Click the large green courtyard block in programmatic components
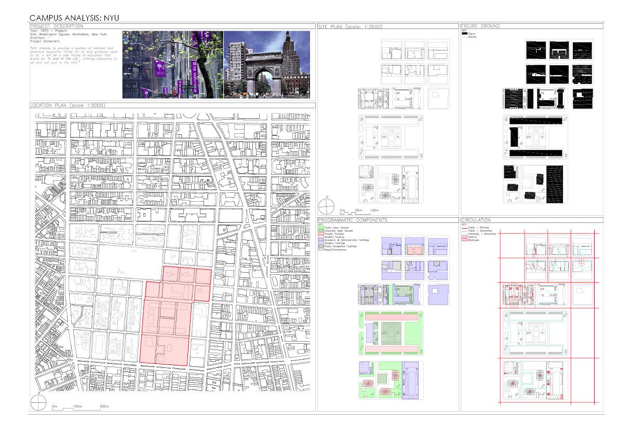618x436 pixels. coord(391,333)
